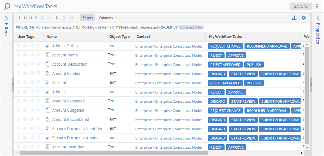Click the Updated Date order-by chip
324x156 pixels.
click(191, 27)
